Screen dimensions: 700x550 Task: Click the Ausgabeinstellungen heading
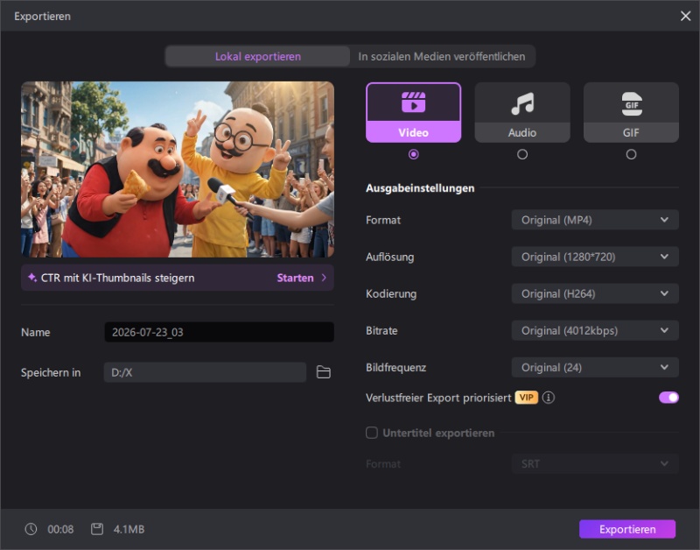click(x=420, y=188)
